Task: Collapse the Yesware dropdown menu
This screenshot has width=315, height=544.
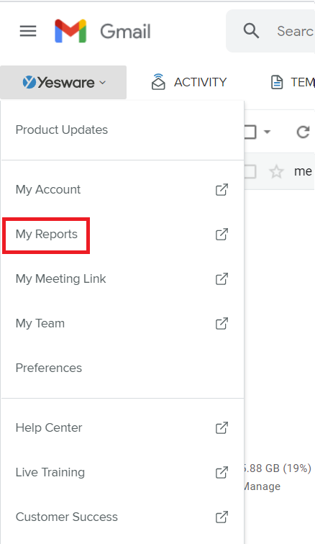Action: point(63,82)
